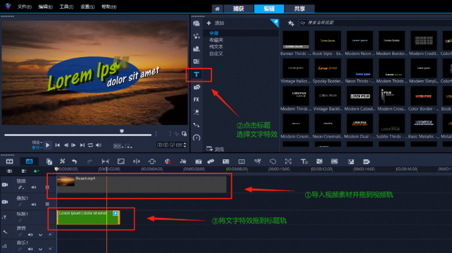This screenshot has height=253, width=452.
Task: Open the Overlay/graphics library below the T icon
Action: (x=196, y=87)
